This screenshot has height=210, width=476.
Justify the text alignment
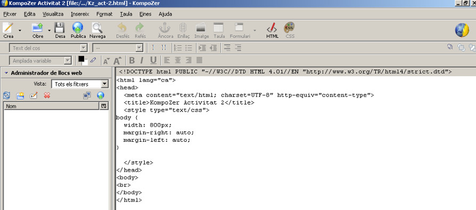[x=200, y=60]
